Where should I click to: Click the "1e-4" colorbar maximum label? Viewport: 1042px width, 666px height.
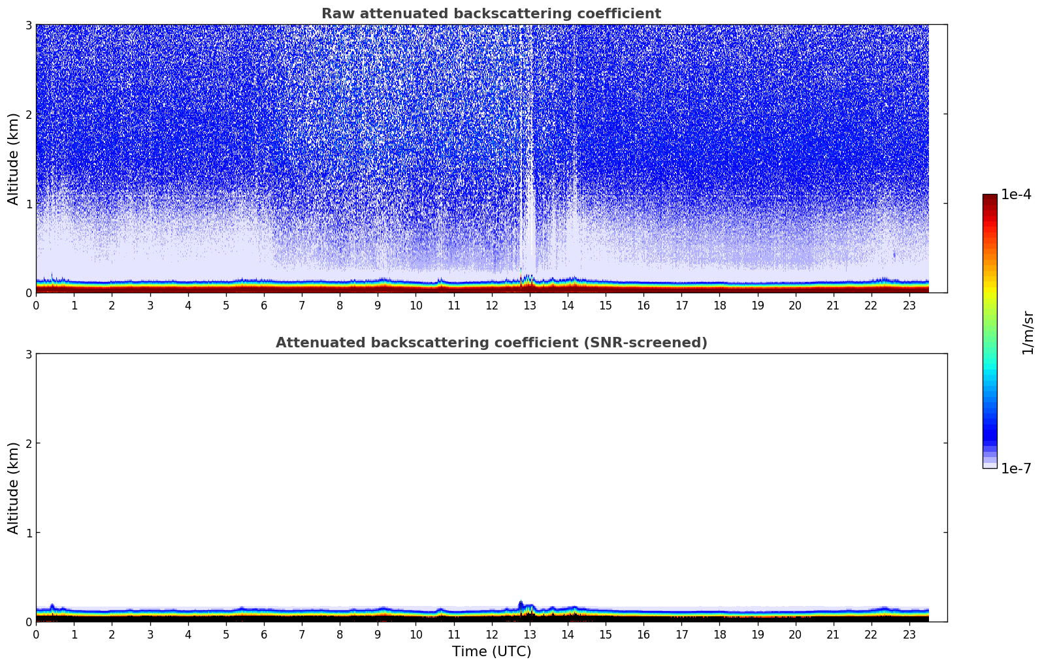click(x=1015, y=195)
